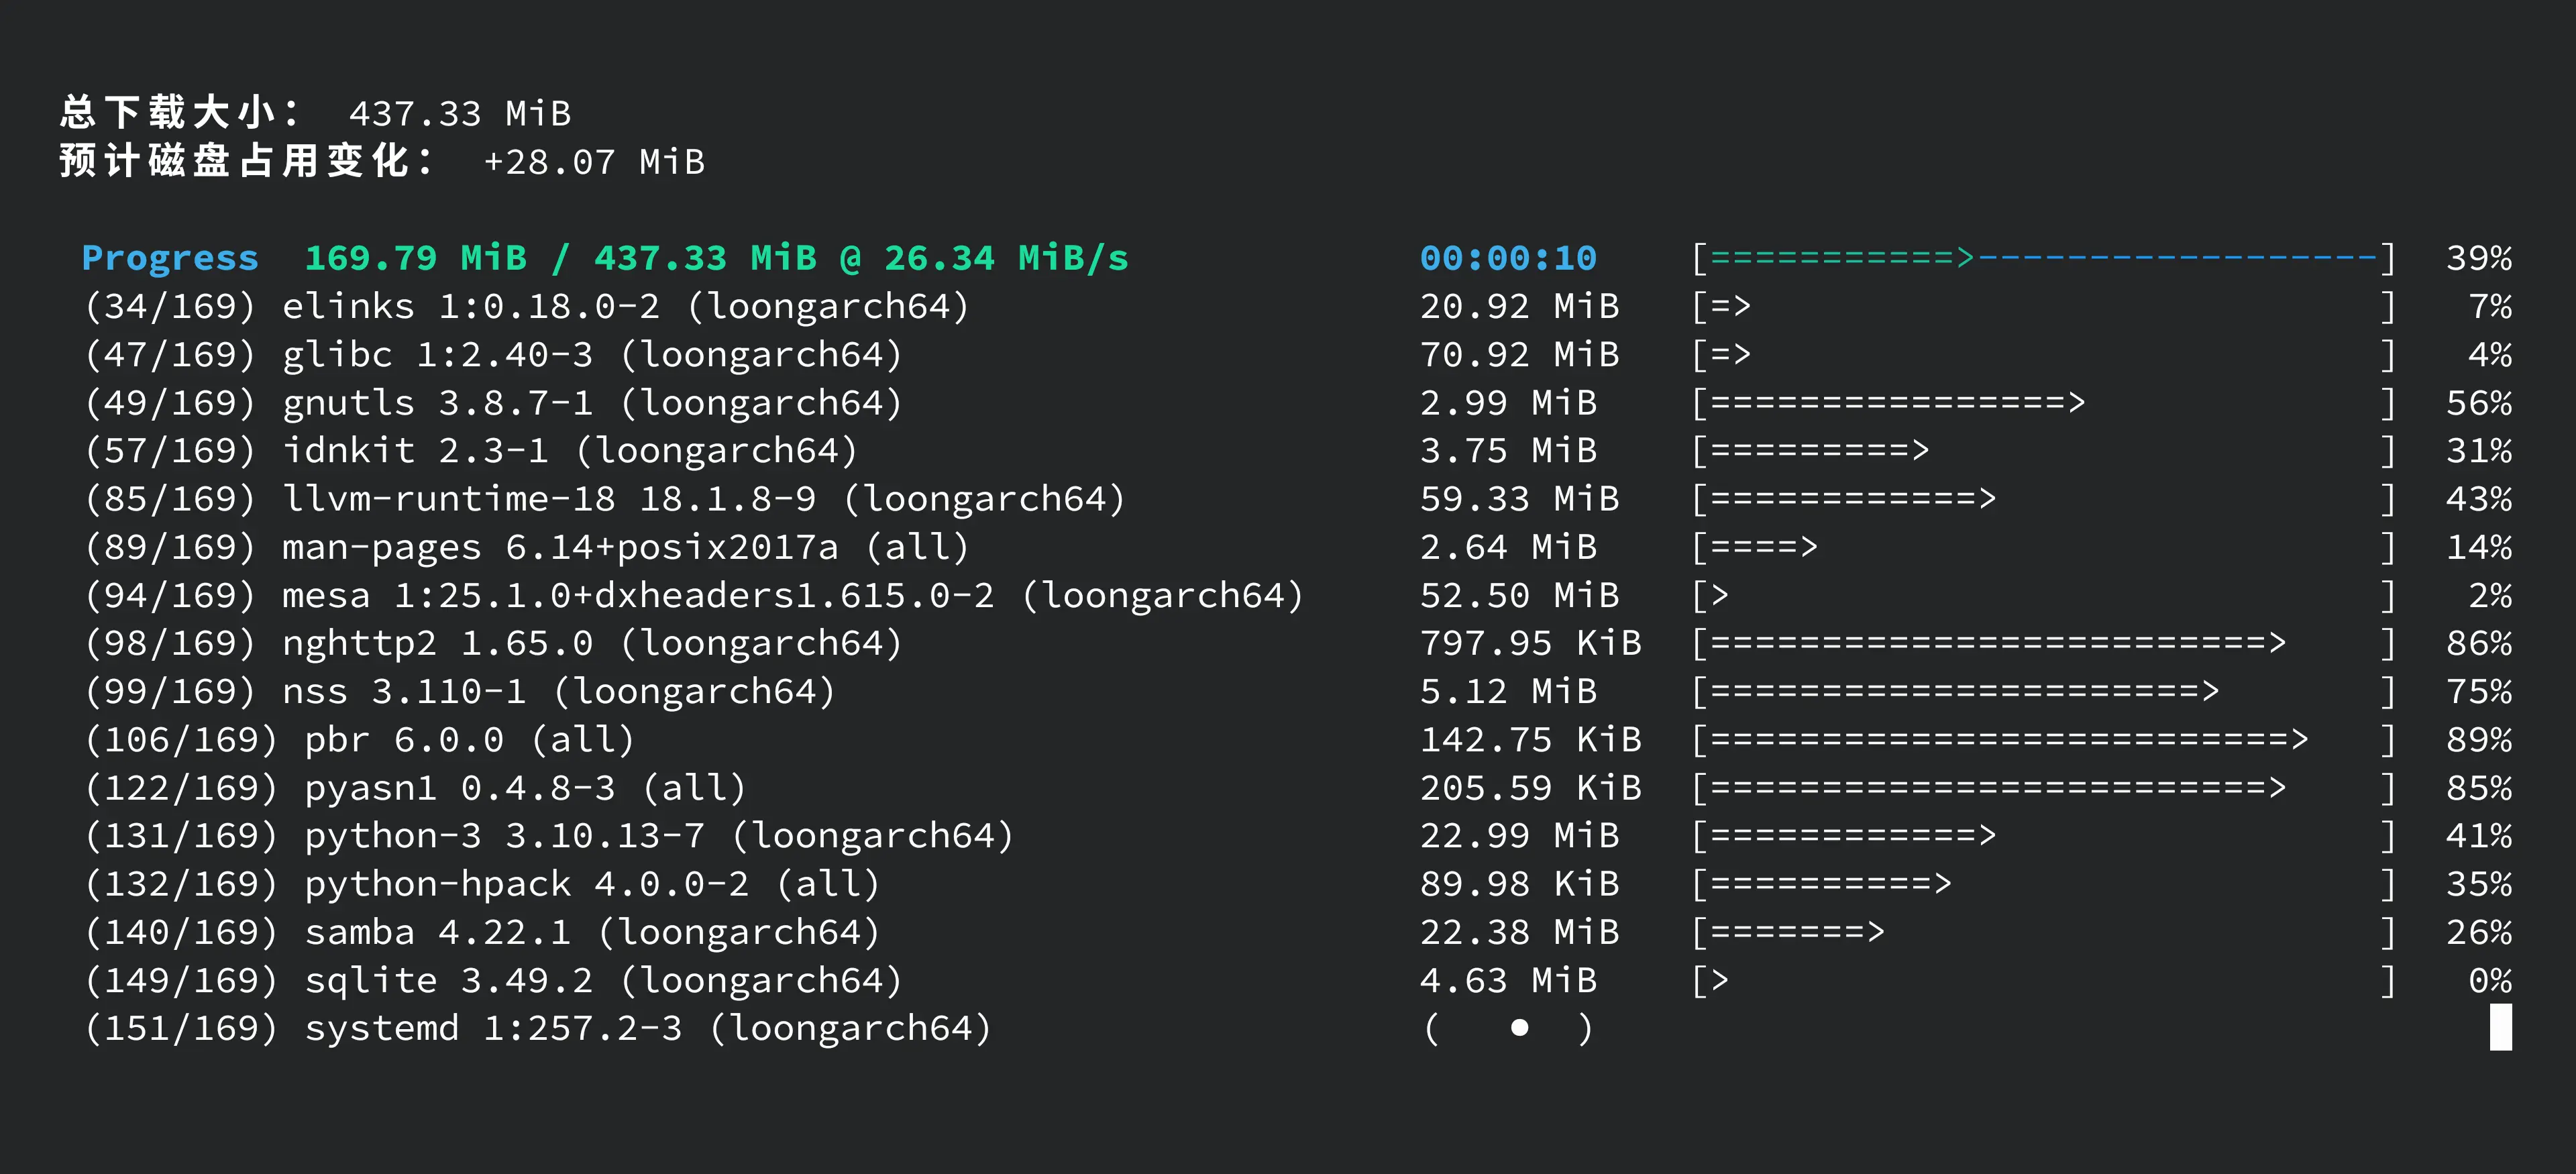Click the elapsed time 00:00:10
Image resolution: width=2576 pixels, height=1174 pixels.
pos(1508,258)
